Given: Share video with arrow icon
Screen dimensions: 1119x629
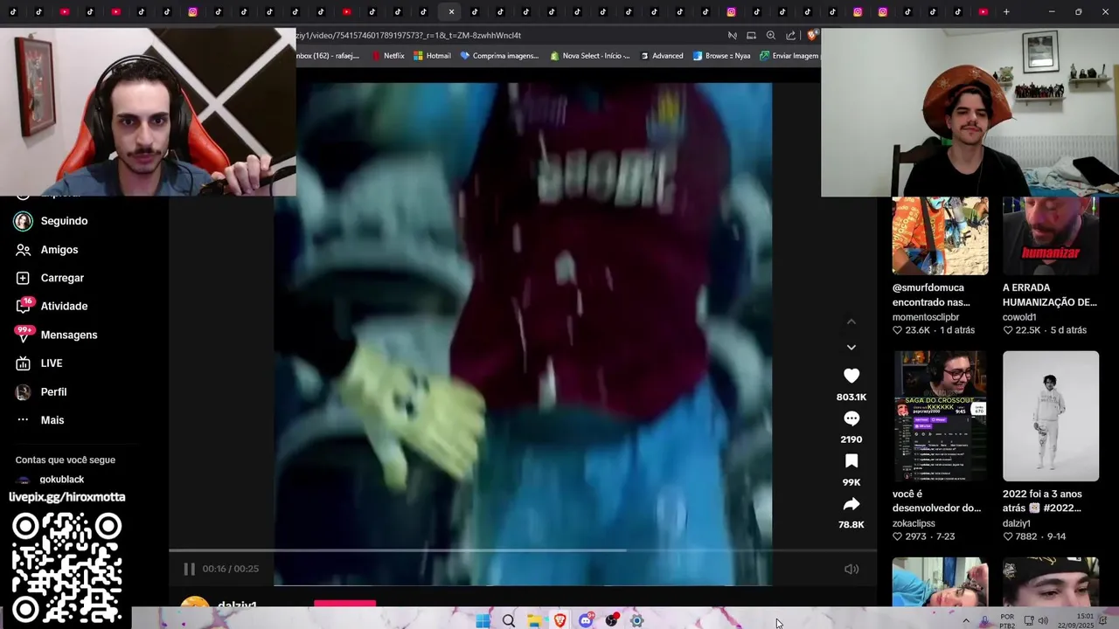Looking at the screenshot, I should click(851, 504).
